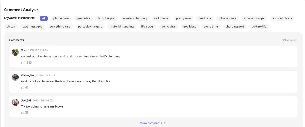Choose the fast charging keyword
Viewport: 305px width, 127px height.
click(x=106, y=18)
